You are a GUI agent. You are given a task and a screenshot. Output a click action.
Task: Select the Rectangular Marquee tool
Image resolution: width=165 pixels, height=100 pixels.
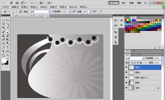point(4,20)
